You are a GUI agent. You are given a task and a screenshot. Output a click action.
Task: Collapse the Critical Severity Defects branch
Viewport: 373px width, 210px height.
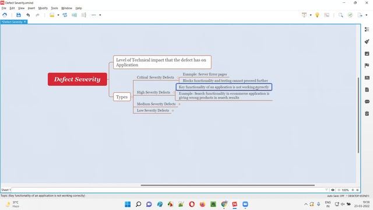(178, 78)
